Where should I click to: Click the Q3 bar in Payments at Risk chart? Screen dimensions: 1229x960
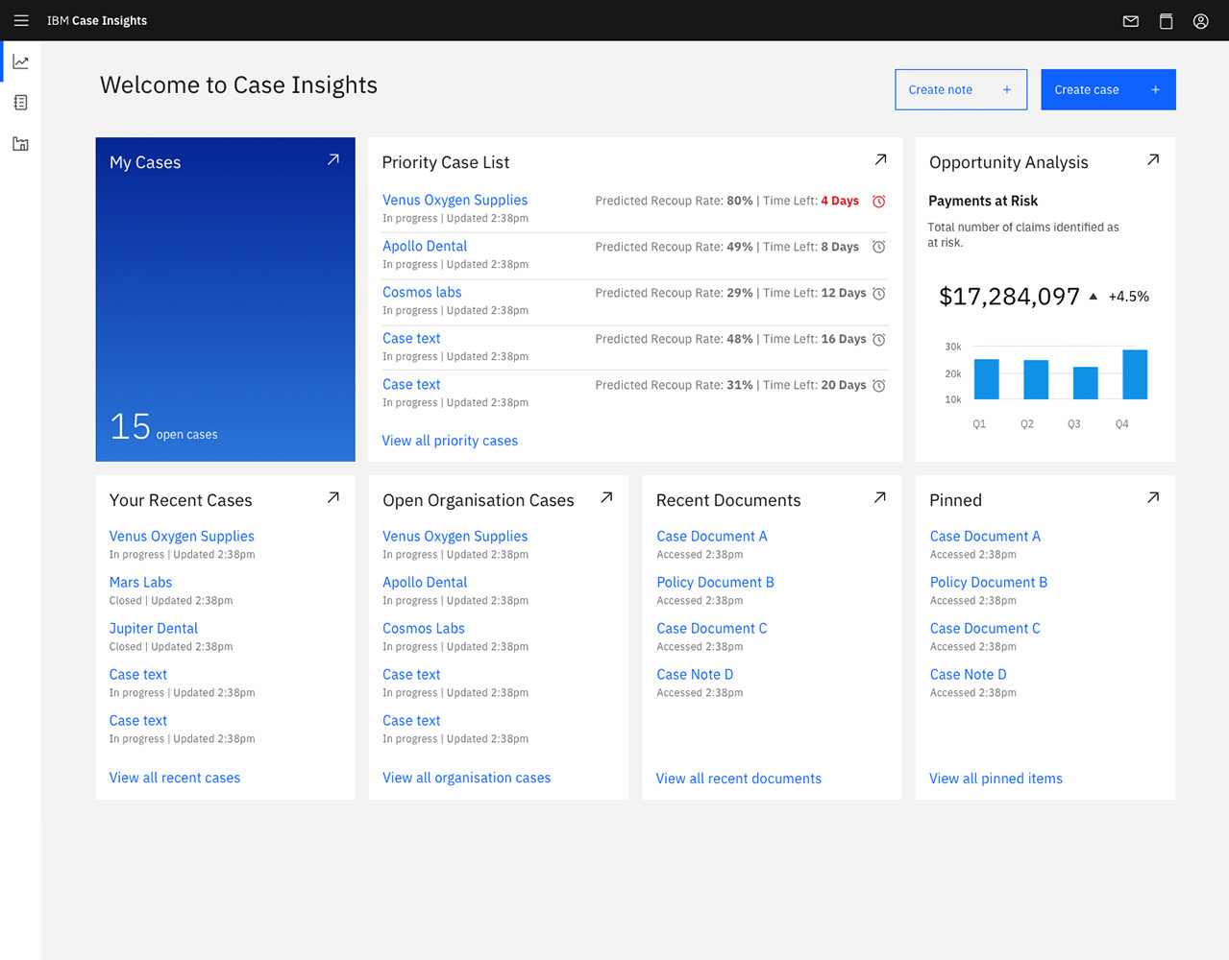1086,383
